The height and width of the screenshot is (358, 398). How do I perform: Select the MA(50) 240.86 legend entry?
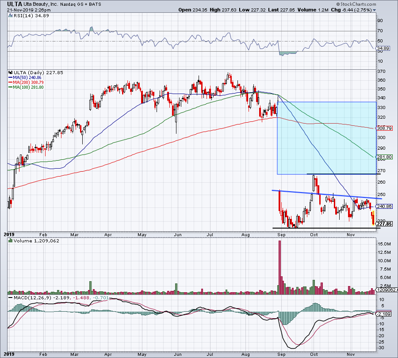coord(25,78)
